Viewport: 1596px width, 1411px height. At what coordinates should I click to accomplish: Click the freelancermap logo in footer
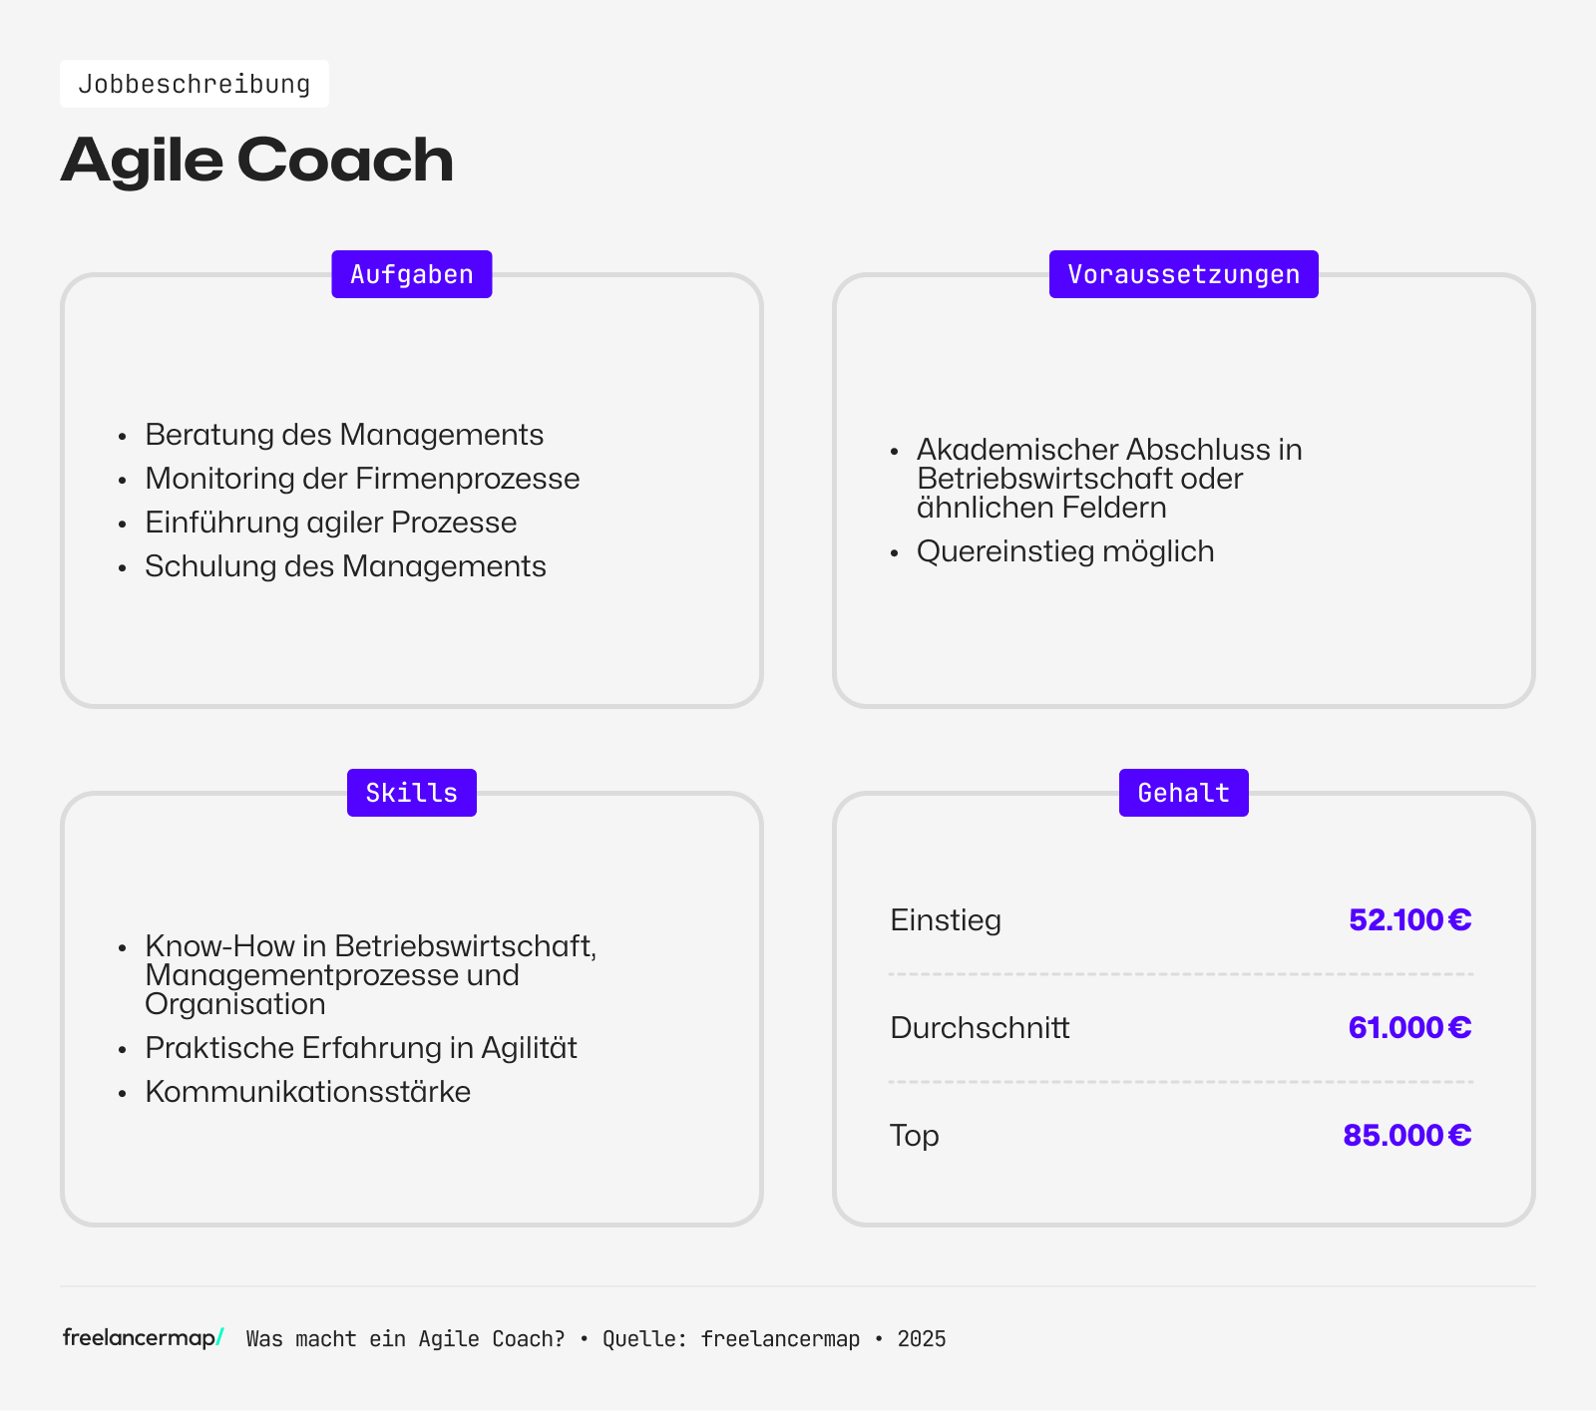(143, 1338)
